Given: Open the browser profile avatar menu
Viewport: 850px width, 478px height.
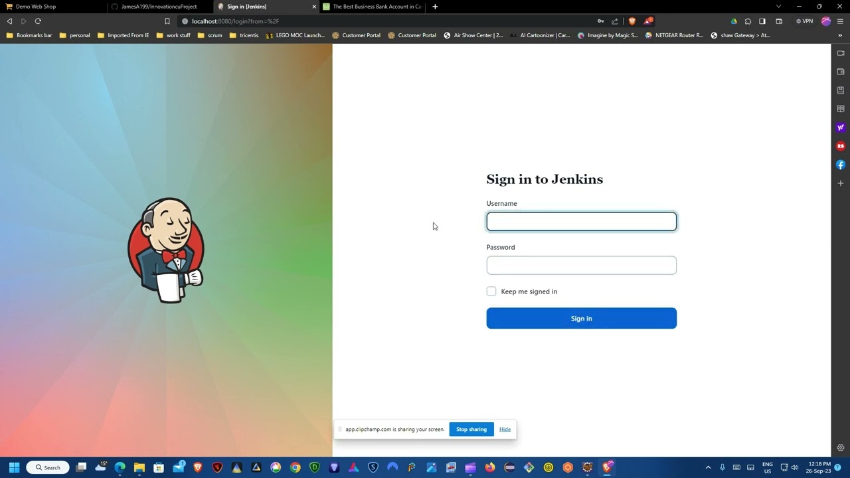Looking at the screenshot, I should point(826,21).
